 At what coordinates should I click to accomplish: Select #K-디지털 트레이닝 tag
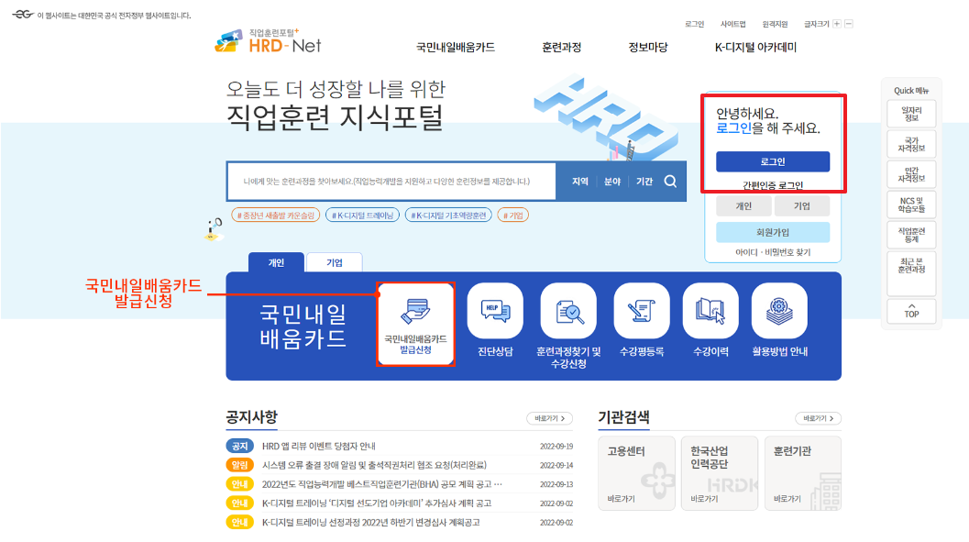click(363, 216)
